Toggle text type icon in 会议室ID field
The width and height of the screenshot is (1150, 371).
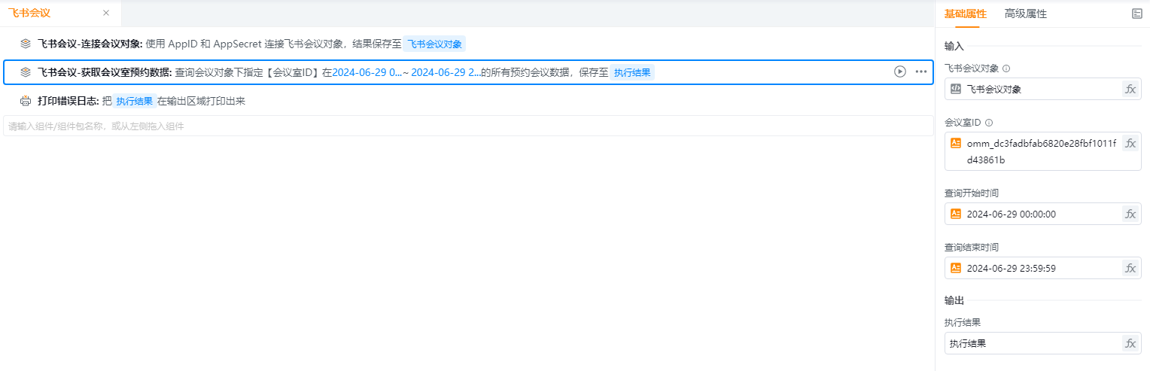click(956, 143)
